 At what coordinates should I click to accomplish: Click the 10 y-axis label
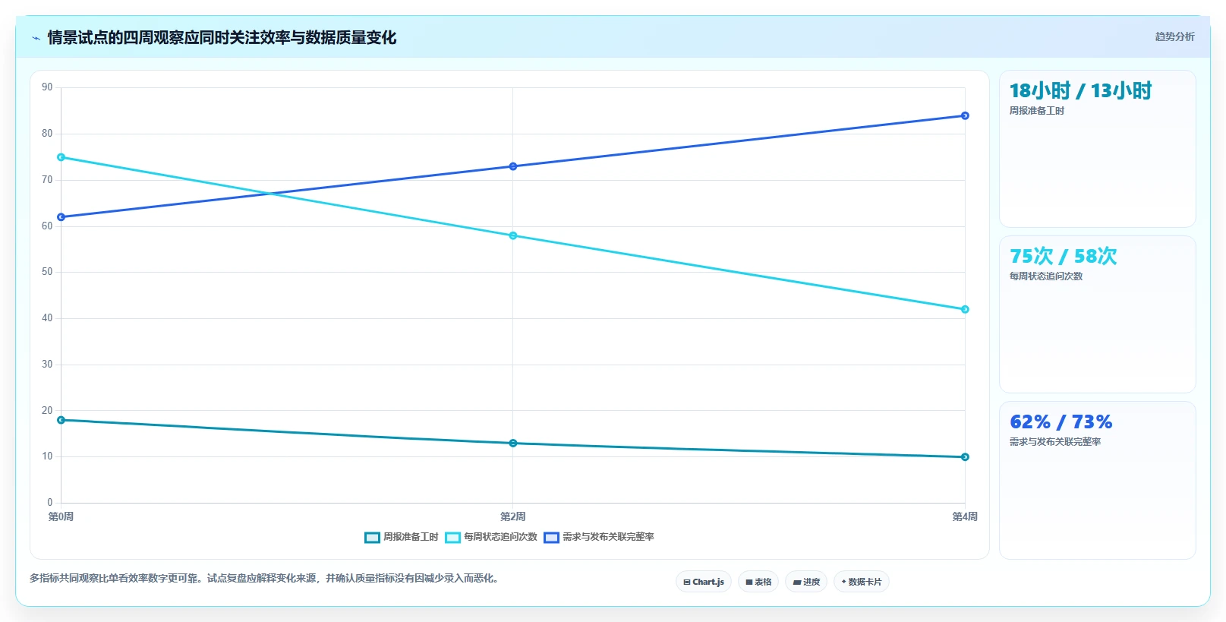coord(47,456)
